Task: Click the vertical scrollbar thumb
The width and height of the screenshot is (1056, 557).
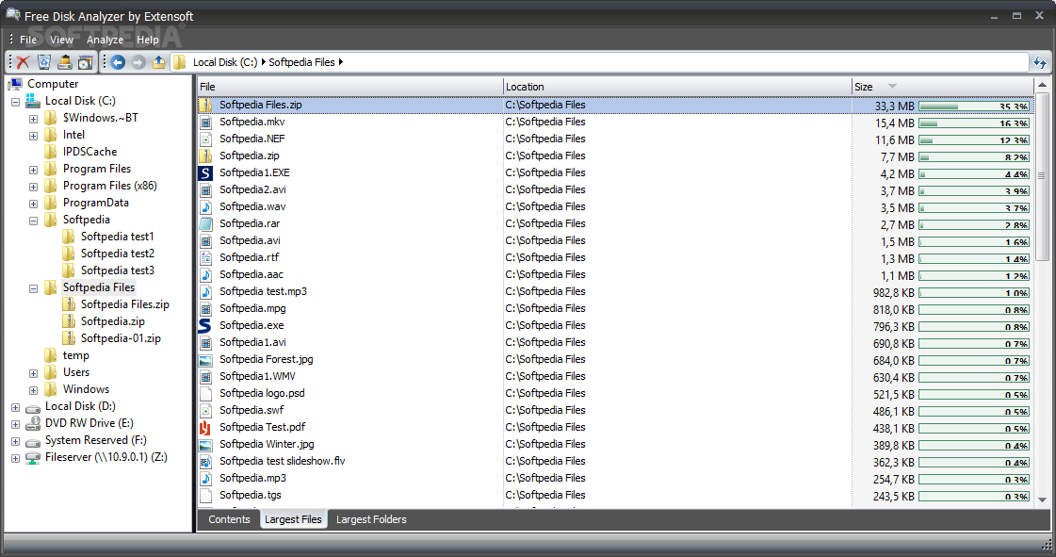Action: (x=1043, y=176)
